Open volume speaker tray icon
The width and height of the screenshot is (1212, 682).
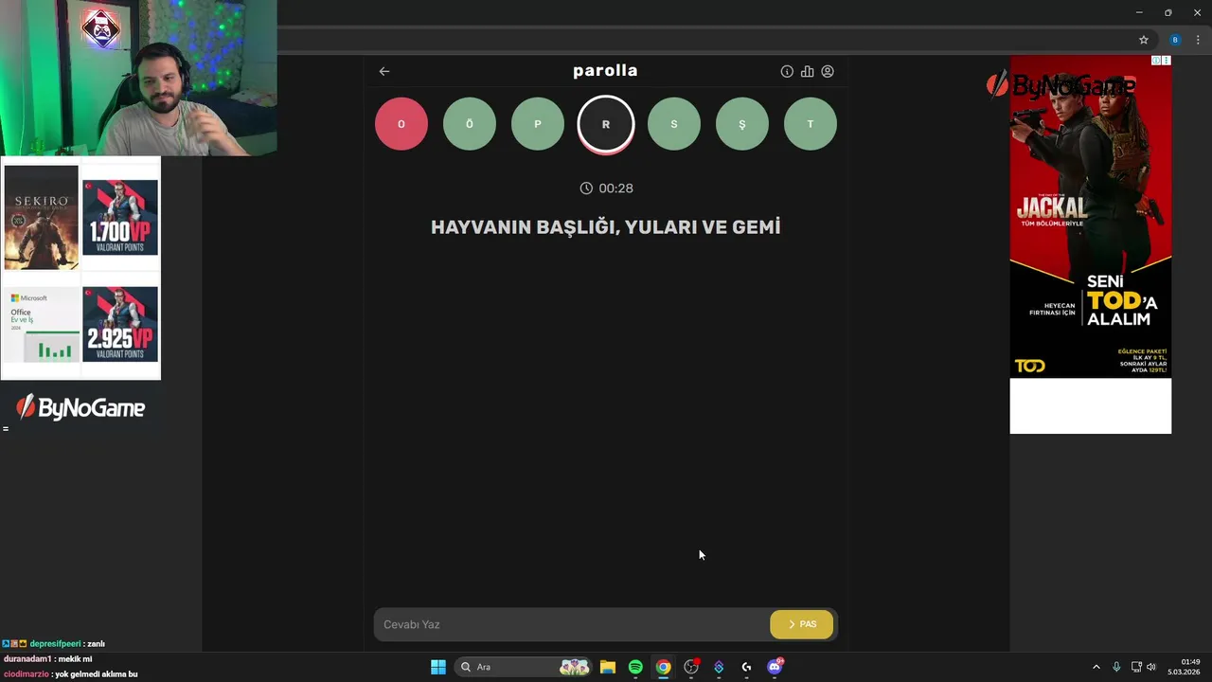[1151, 667]
